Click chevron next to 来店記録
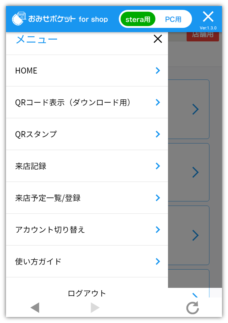The height and width of the screenshot is (323, 228). pyautogui.click(x=158, y=166)
